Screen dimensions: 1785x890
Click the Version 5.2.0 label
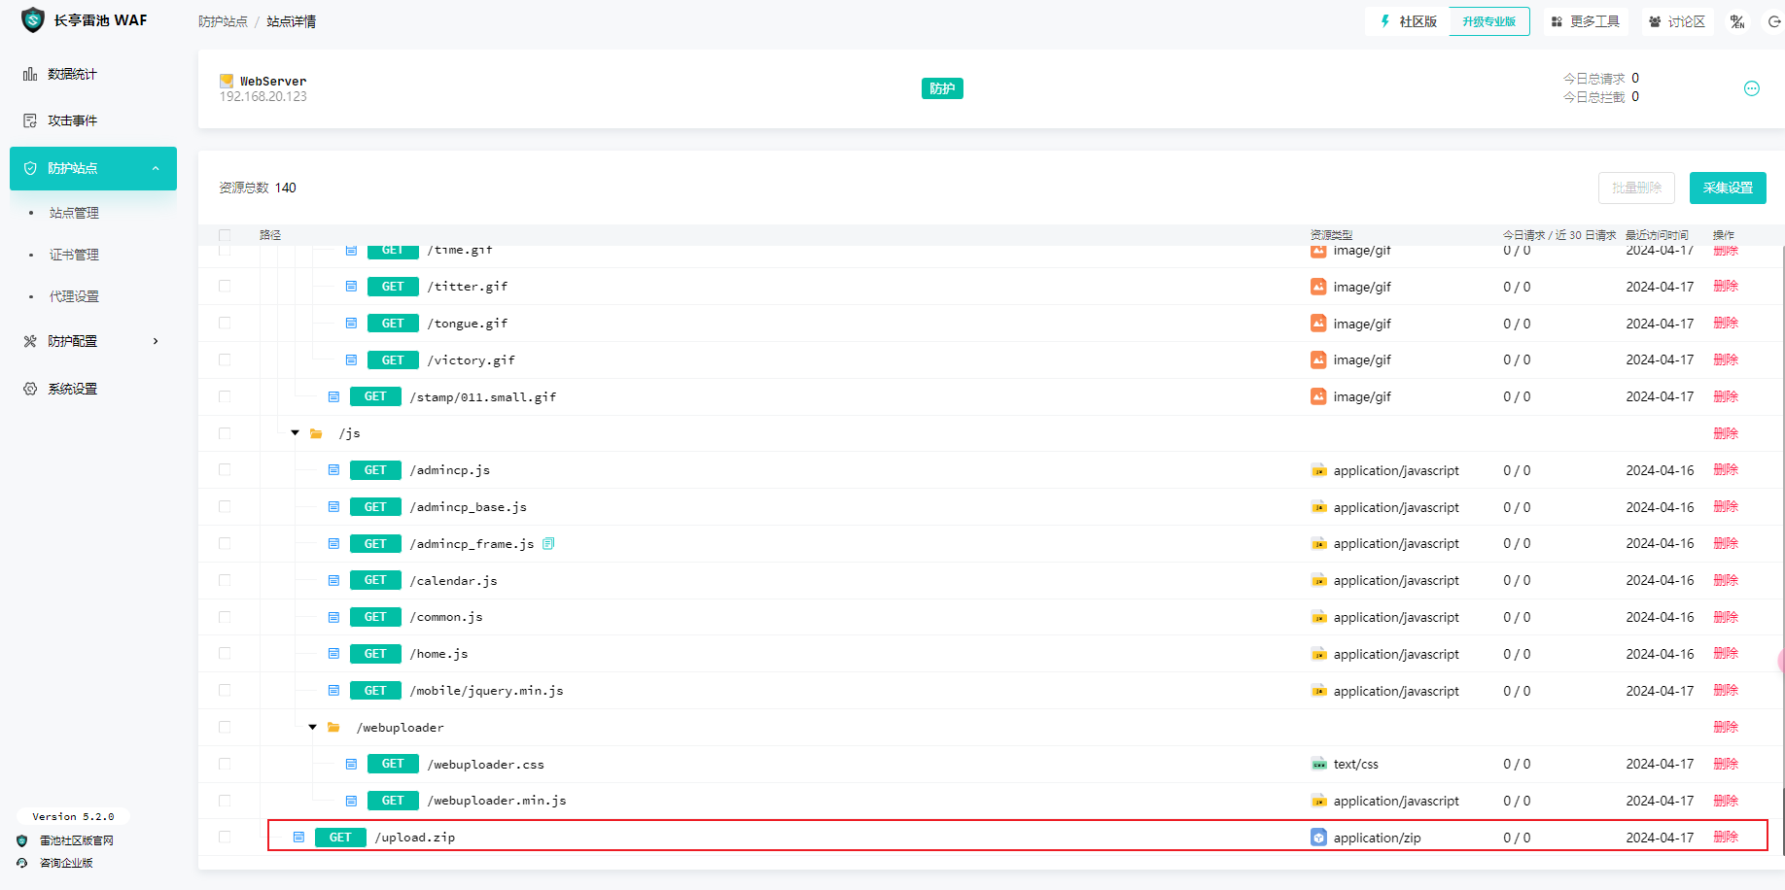point(73,816)
